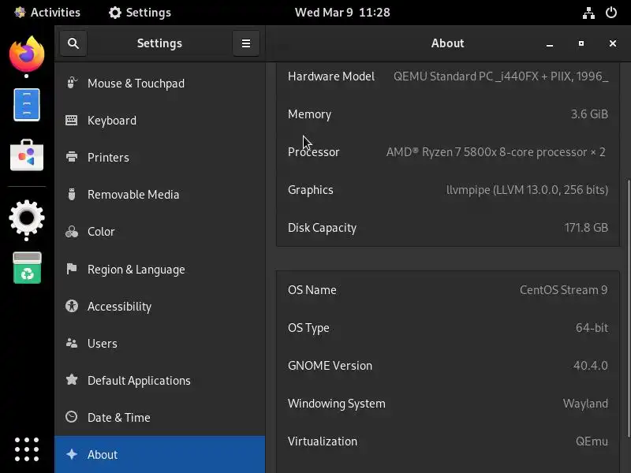Click the network icon in top bar
The height and width of the screenshot is (473, 631).
coord(588,13)
